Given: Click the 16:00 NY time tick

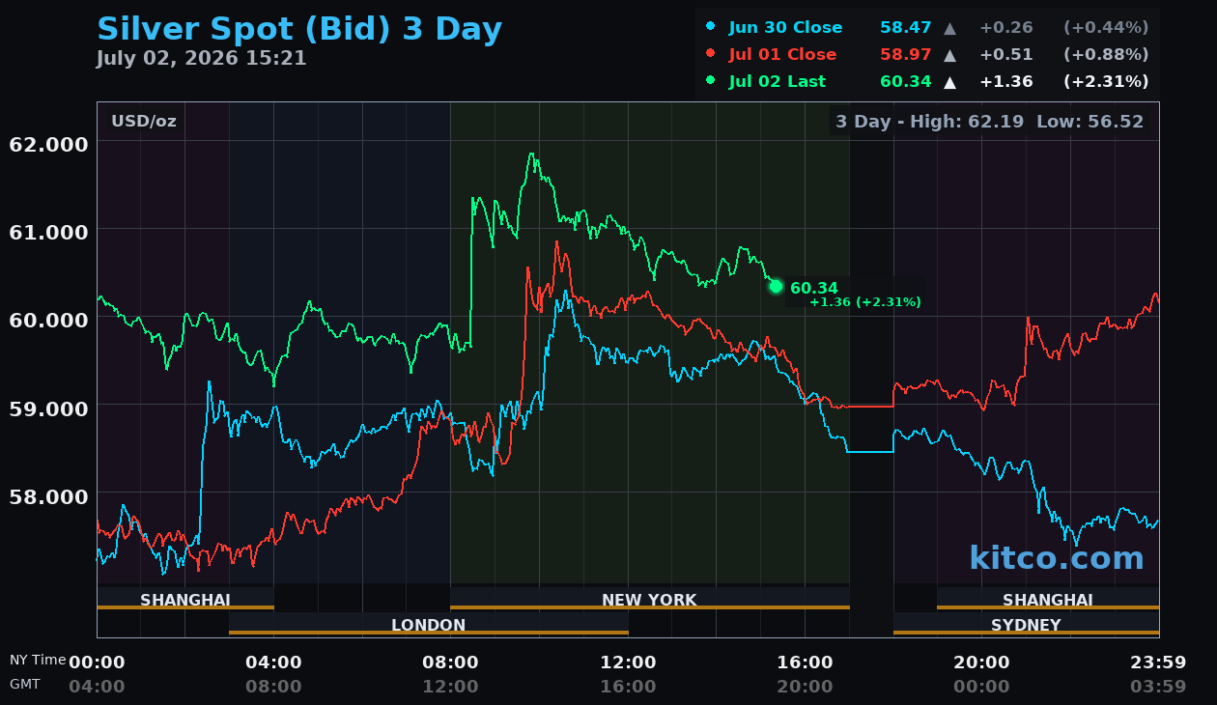Looking at the screenshot, I should [805, 663].
